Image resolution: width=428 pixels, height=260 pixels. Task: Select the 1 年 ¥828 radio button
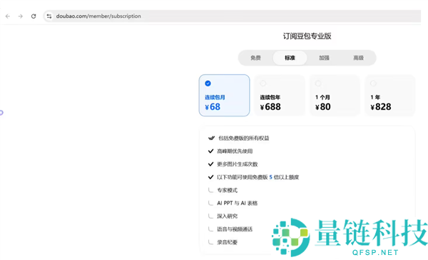coord(373,84)
